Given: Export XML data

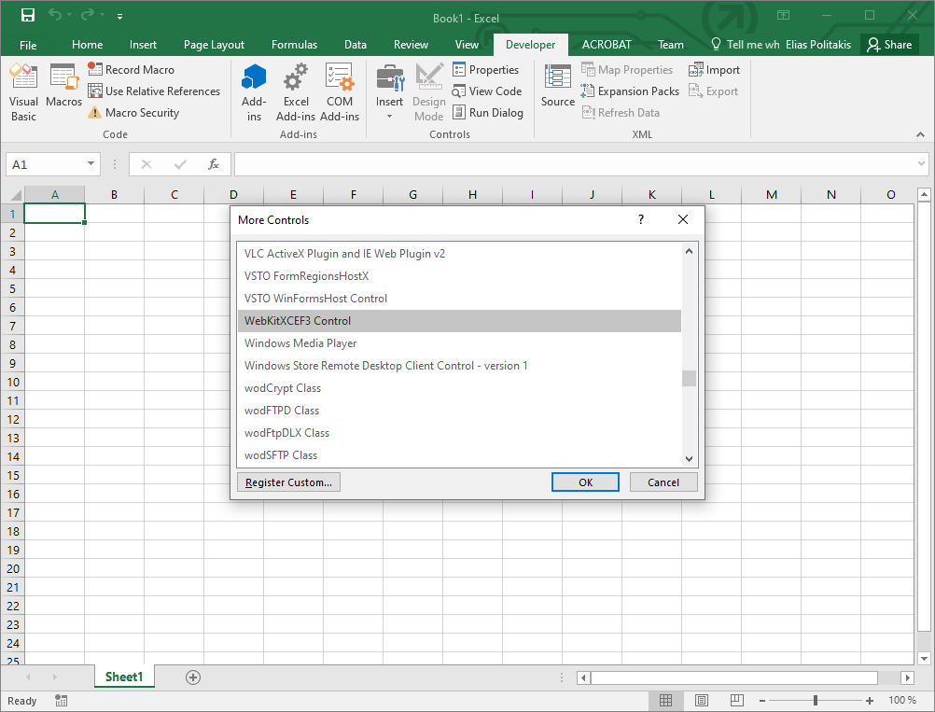Looking at the screenshot, I should pyautogui.click(x=713, y=91).
